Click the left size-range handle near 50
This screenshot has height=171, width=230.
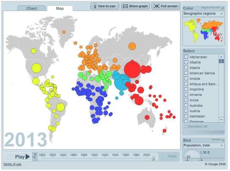point(187,159)
